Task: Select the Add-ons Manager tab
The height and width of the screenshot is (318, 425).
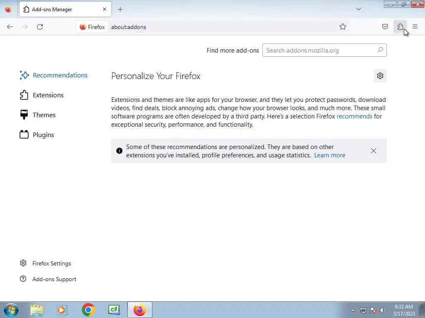Action: [x=65, y=9]
